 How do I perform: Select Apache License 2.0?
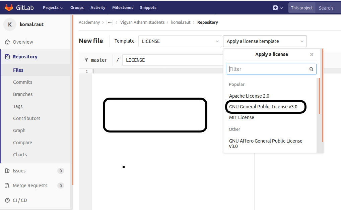click(249, 96)
